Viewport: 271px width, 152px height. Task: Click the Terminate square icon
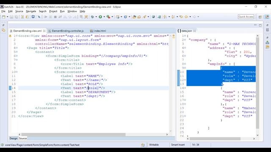coord(55,17)
